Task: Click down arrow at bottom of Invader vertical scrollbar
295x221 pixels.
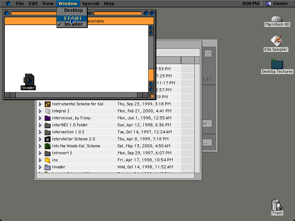Action: (151, 90)
